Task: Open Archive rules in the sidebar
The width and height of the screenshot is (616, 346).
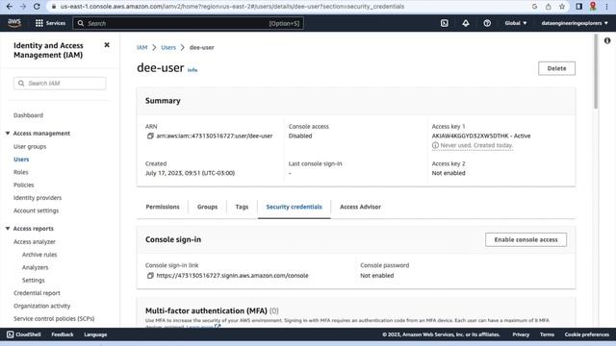Action: 39,255
